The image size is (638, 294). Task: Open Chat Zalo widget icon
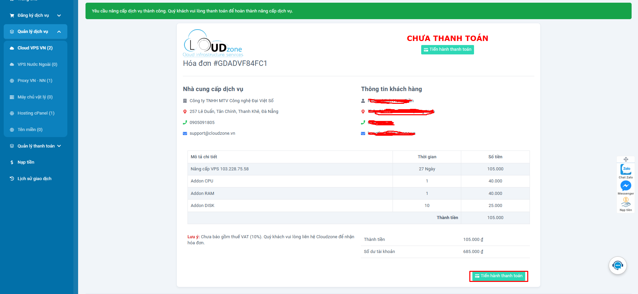click(x=626, y=169)
